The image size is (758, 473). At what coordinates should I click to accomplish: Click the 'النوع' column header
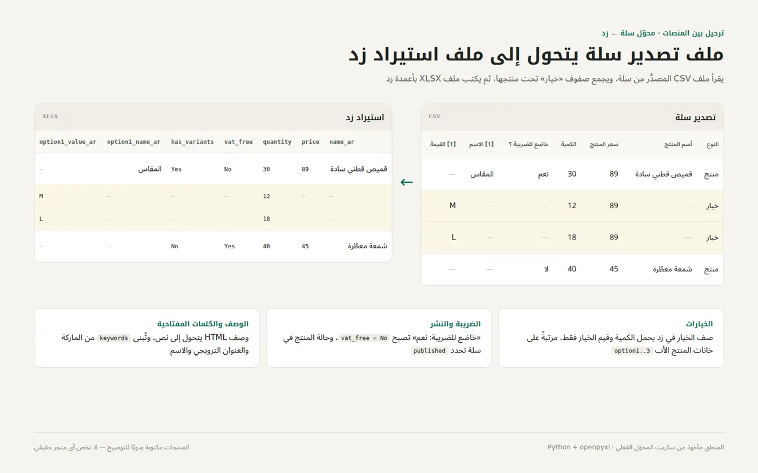(x=712, y=144)
